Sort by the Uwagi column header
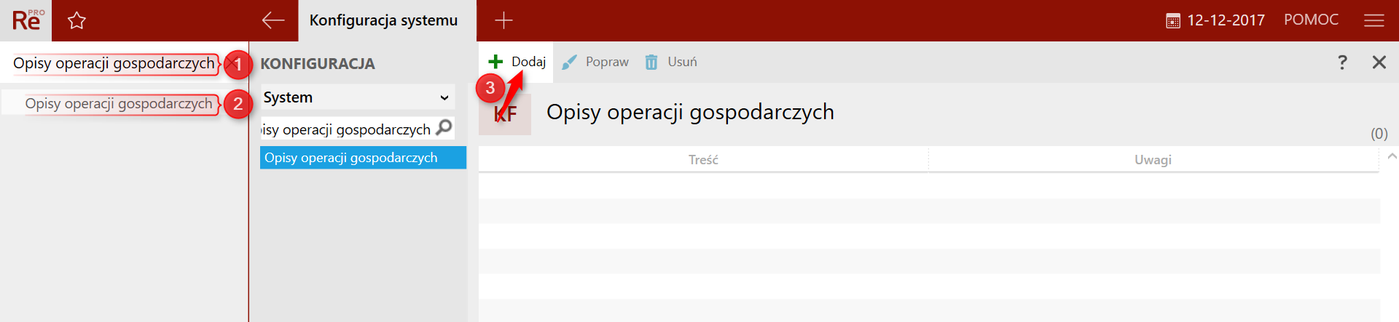Image resolution: width=1399 pixels, height=322 pixels. click(1153, 159)
